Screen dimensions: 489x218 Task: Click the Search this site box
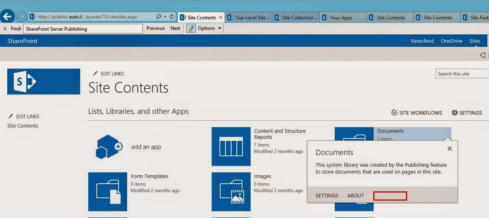tap(462, 73)
